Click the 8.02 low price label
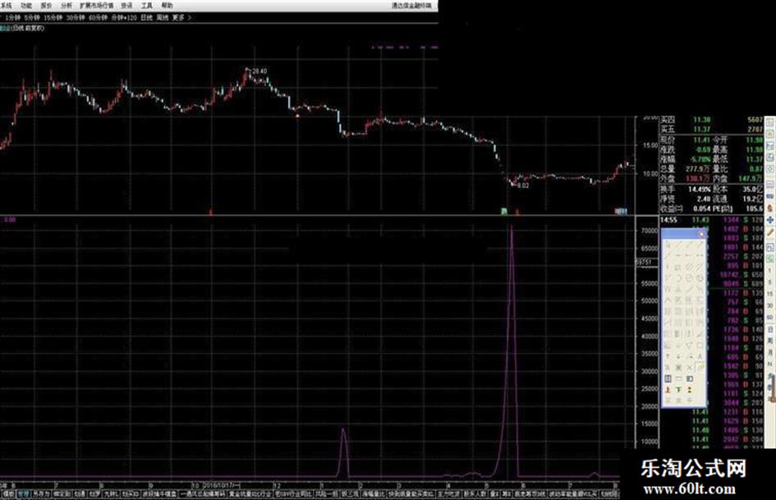Screen dimensions: 776x500 tap(522, 186)
